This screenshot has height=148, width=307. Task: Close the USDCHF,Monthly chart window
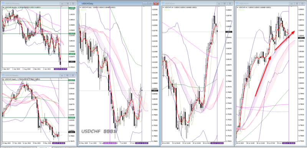tap(73, 3)
